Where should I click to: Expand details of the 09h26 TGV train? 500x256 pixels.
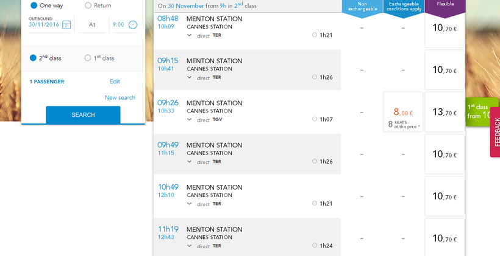coord(190,120)
